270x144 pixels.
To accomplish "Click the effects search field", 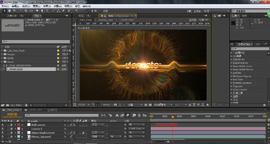I will 249,49.
